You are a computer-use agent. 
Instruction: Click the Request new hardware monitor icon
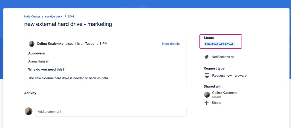tap(207, 75)
